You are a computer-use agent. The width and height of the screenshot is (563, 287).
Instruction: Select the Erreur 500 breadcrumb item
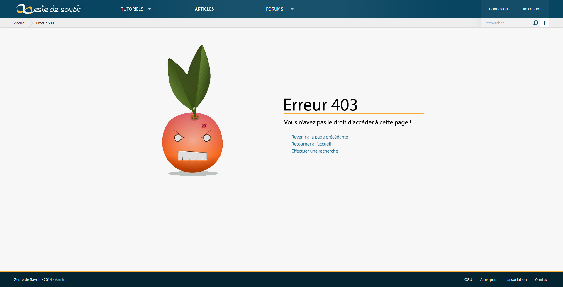click(x=45, y=23)
